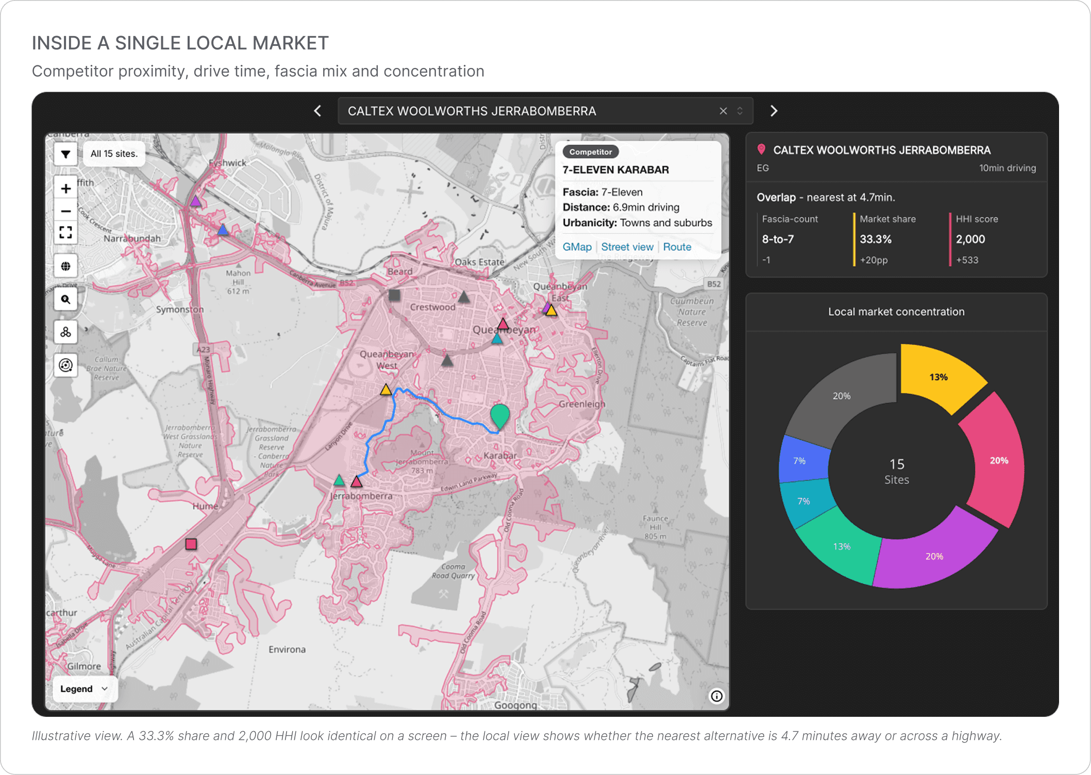Open the GMap link in competitor popup

tap(577, 247)
